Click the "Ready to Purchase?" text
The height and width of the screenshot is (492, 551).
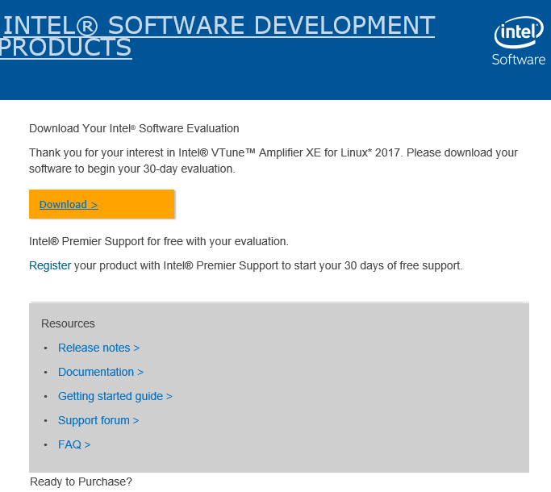point(81,482)
